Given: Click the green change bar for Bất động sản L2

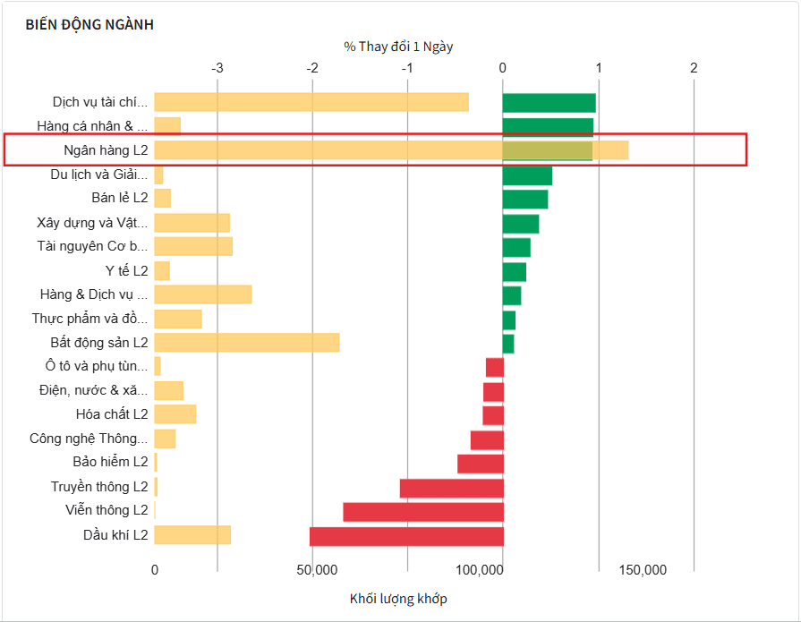Looking at the screenshot, I should tap(508, 344).
